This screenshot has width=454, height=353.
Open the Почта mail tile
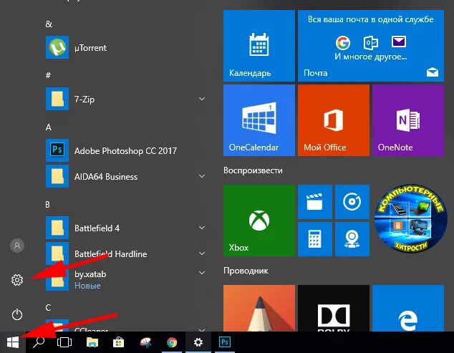(x=371, y=46)
